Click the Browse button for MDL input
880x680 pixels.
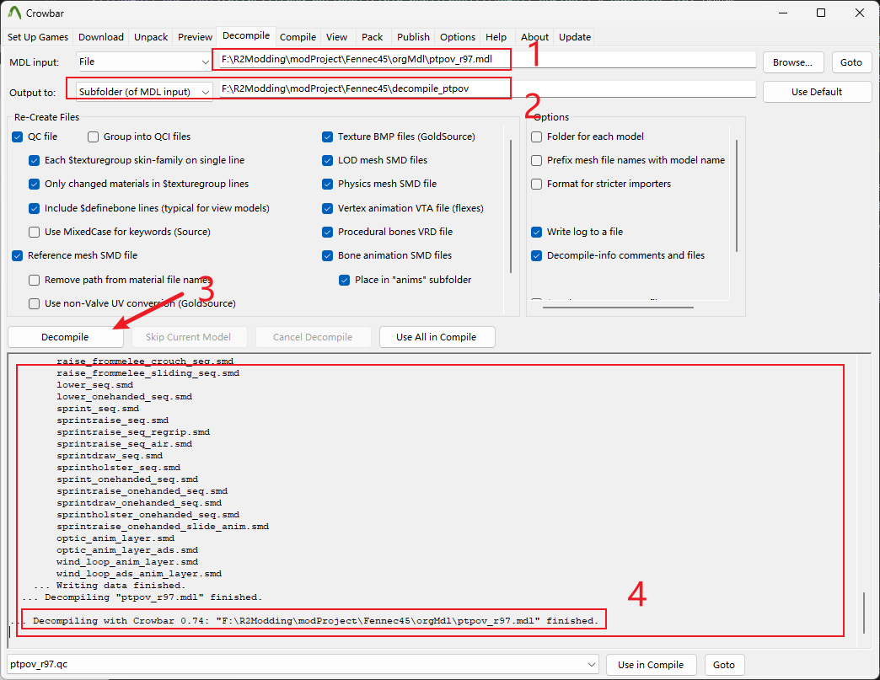pos(792,62)
